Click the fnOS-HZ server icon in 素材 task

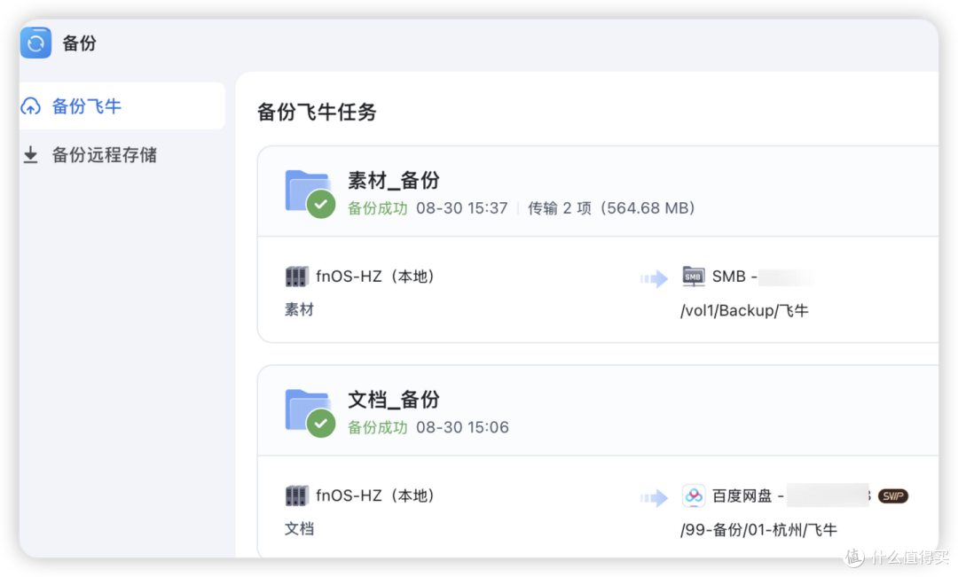(x=296, y=277)
